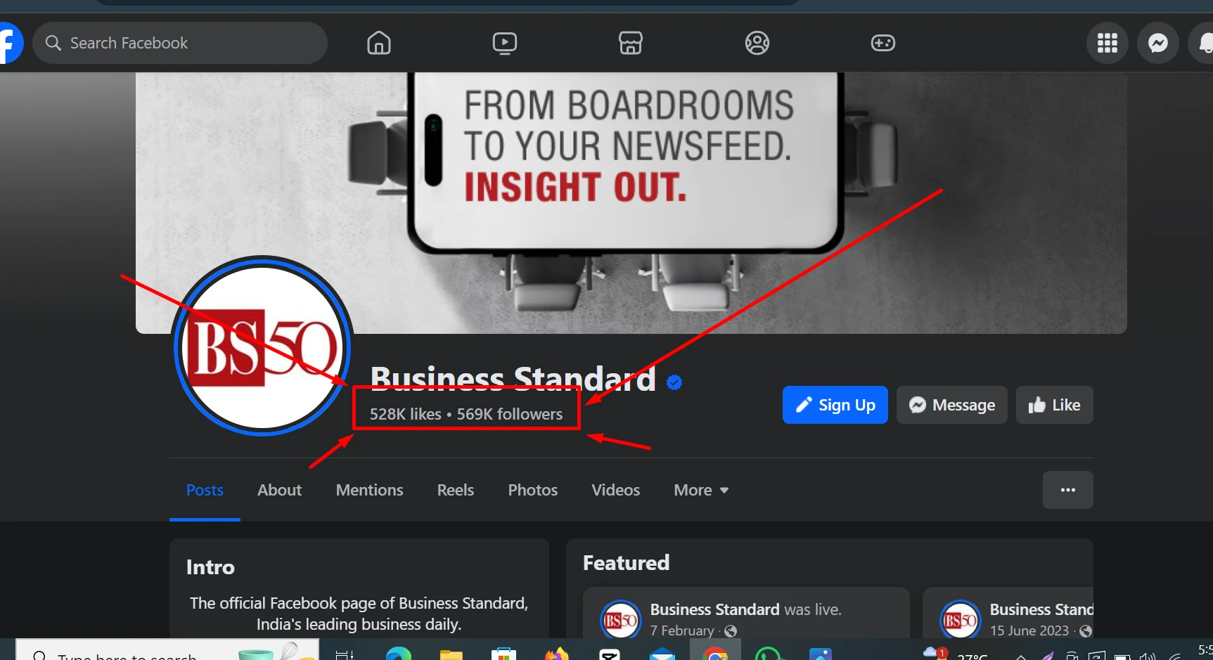The image size is (1213, 660).
Task: Open the Groups icon in top bar
Action: pos(757,43)
